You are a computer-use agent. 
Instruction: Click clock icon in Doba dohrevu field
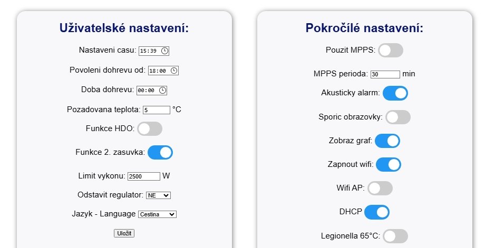click(162, 91)
